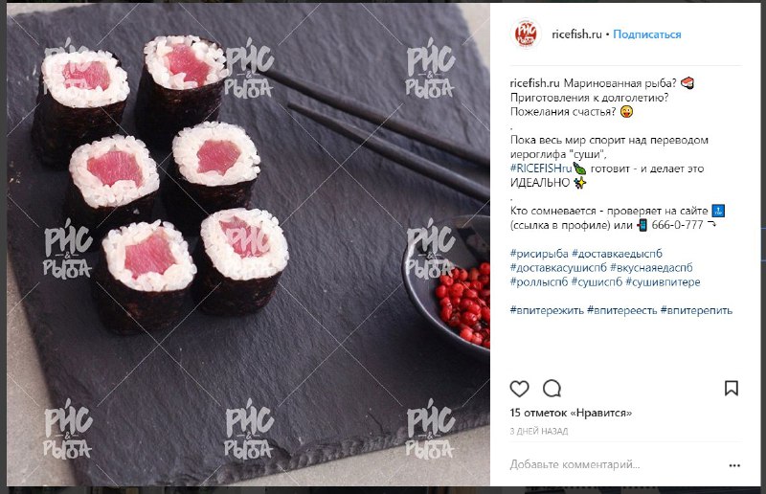Save the post with the bookmark icon
This screenshot has width=766, height=494.
click(x=732, y=389)
